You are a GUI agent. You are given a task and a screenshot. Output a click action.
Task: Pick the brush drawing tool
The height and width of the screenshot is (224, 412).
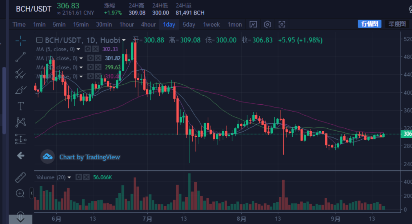pyautogui.click(x=21, y=90)
